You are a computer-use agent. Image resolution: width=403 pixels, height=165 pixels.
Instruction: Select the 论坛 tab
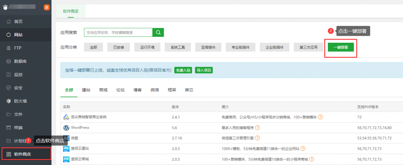coord(120,90)
